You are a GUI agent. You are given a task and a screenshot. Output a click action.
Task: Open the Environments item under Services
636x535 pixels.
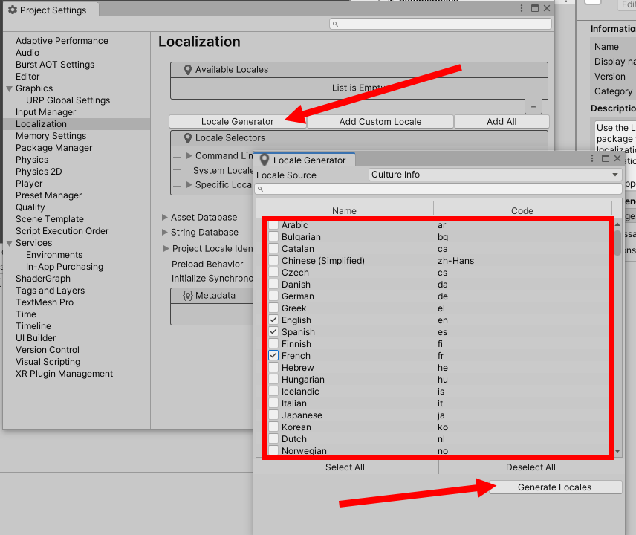pos(54,255)
